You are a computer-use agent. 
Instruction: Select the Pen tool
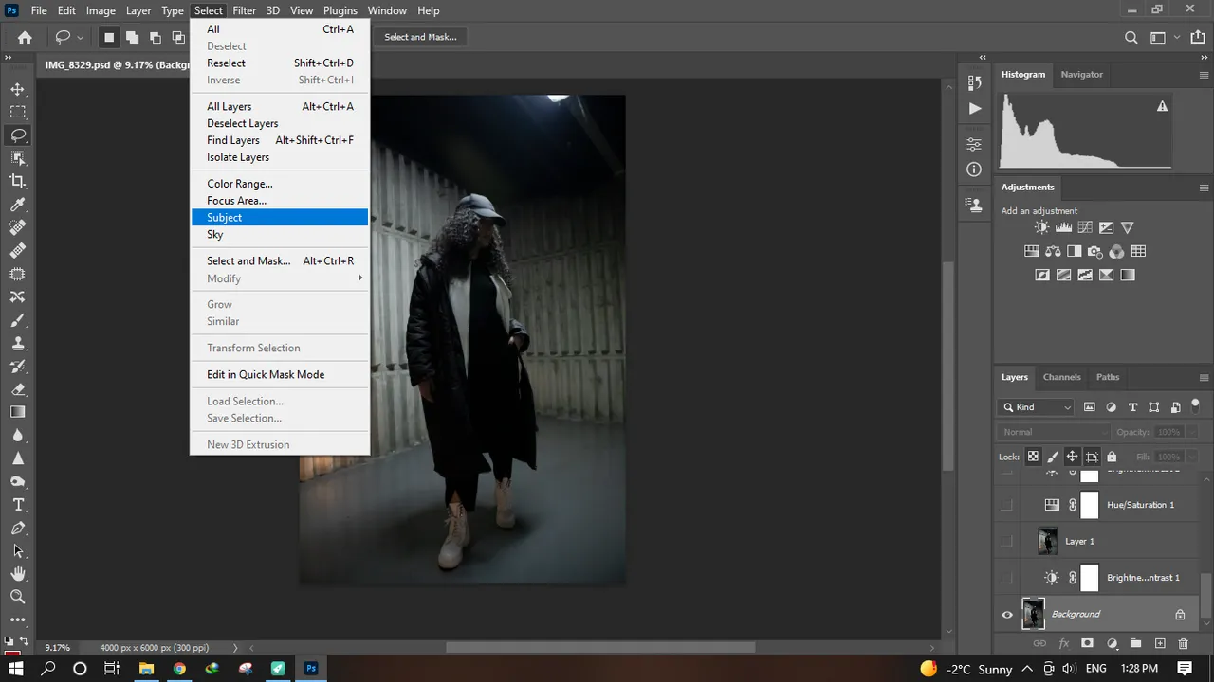(x=17, y=528)
